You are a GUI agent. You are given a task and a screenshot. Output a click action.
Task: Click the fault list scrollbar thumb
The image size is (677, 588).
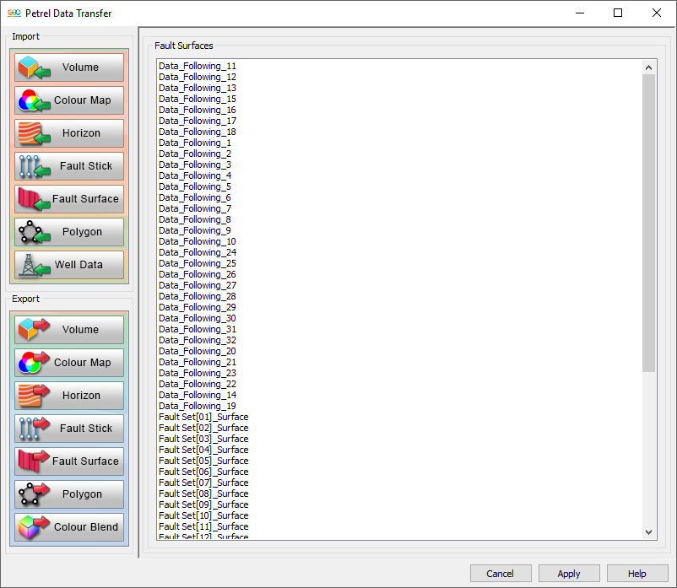(x=648, y=223)
